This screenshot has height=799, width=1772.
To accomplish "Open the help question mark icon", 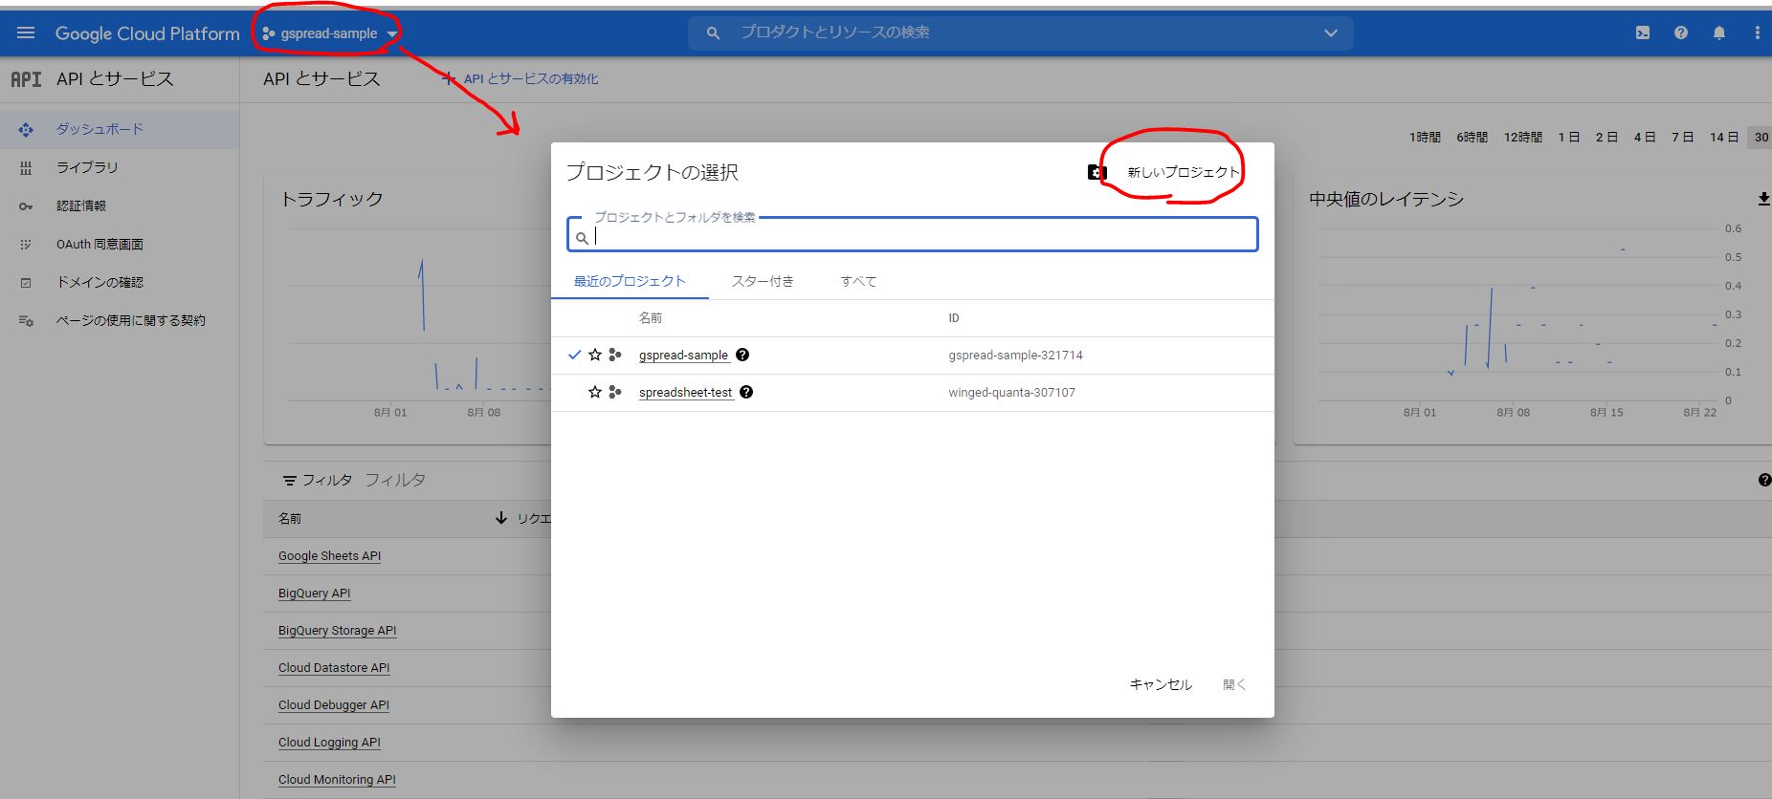I will (x=1680, y=33).
